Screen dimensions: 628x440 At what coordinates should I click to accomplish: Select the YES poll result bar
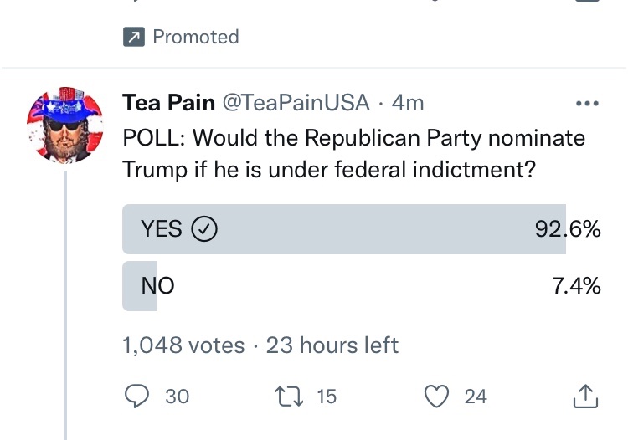[343, 229]
